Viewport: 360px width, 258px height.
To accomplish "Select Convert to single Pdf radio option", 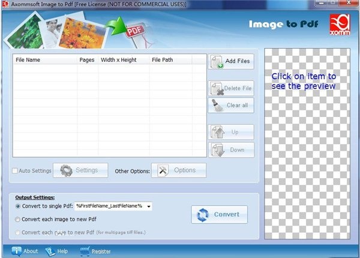I will [17, 206].
